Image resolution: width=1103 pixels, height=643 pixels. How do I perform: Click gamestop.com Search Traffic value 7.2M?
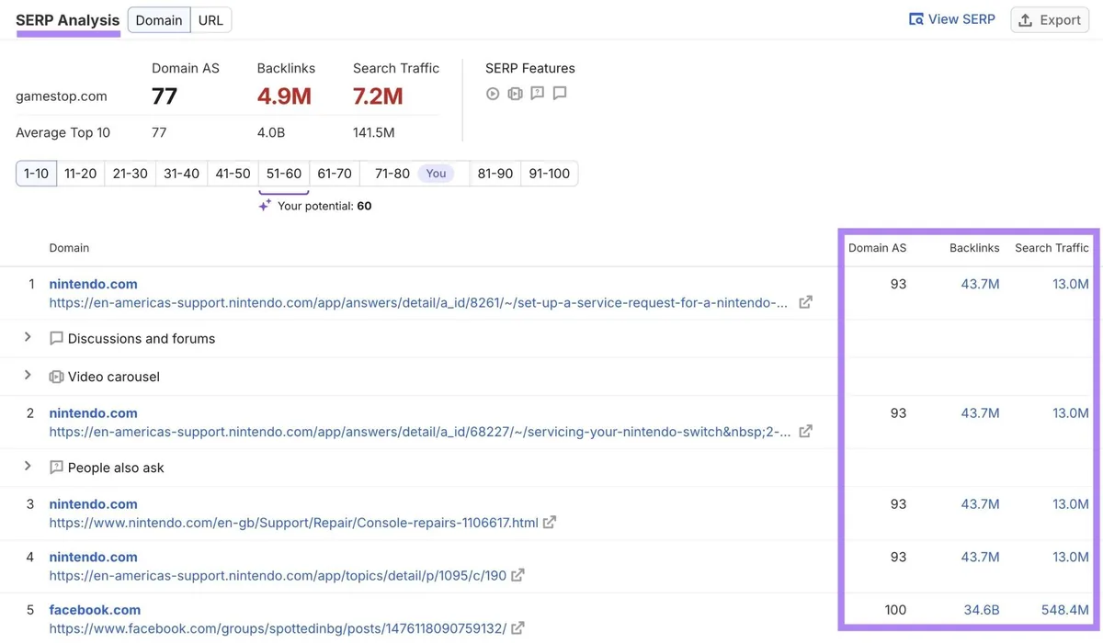[378, 96]
